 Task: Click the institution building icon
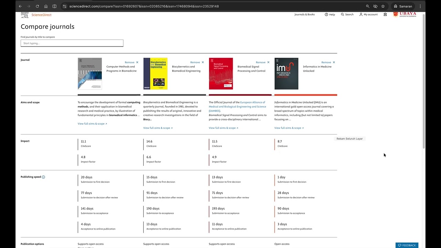click(385, 14)
